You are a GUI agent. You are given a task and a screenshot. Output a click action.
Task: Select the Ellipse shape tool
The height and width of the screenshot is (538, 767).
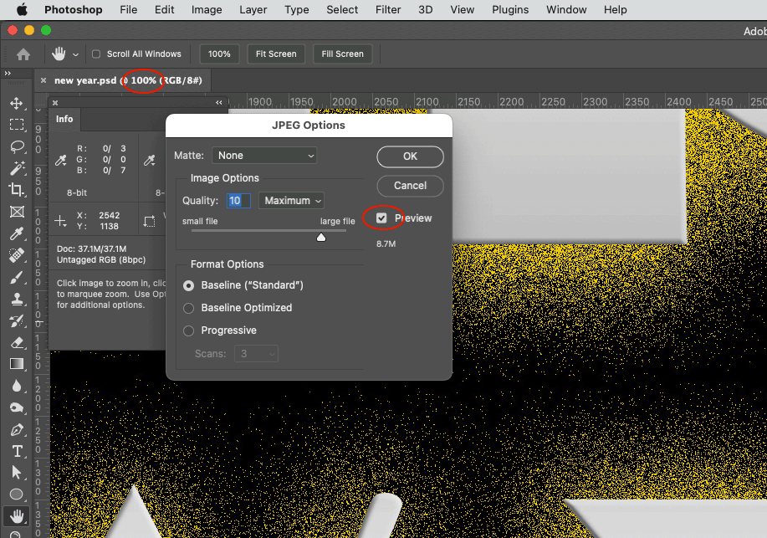point(17,494)
